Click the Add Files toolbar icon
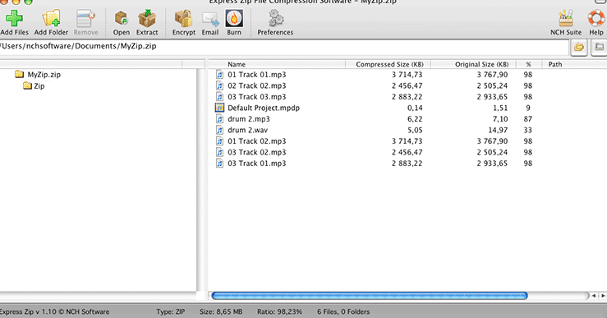607x318 pixels. click(14, 18)
